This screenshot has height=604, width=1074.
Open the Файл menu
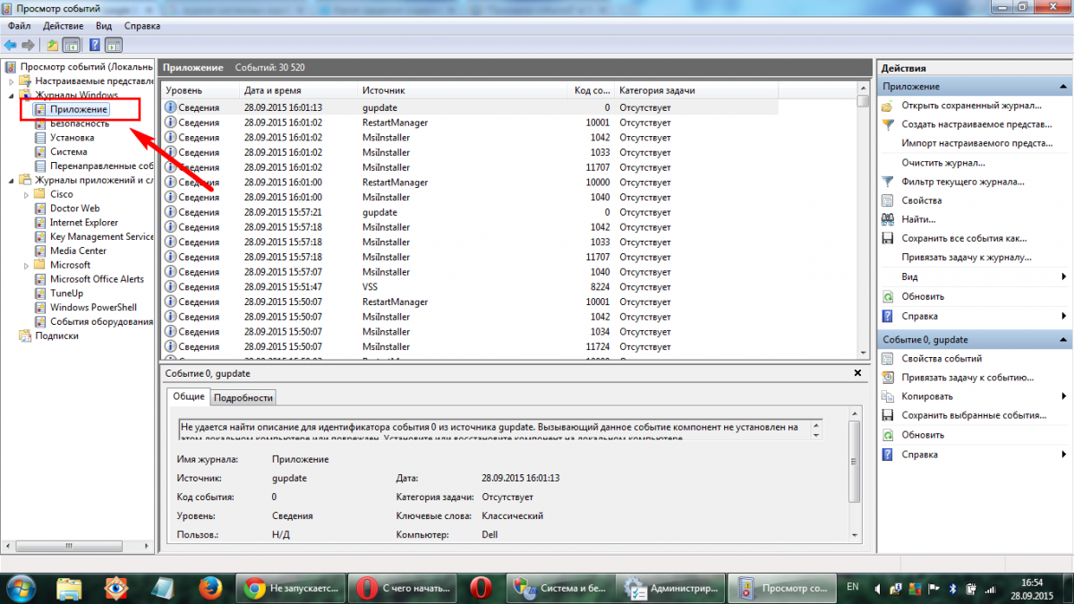click(x=19, y=26)
